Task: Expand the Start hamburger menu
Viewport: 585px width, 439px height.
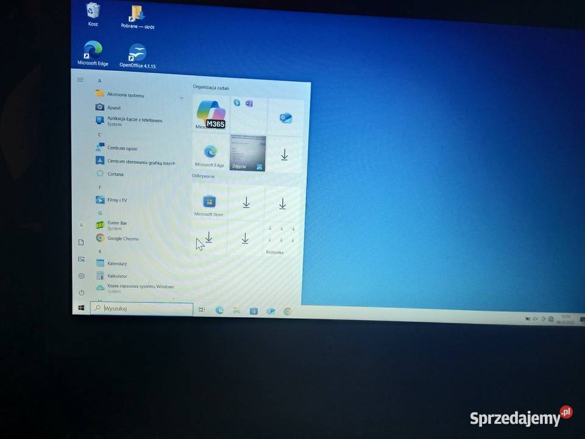Action: pyautogui.click(x=80, y=80)
